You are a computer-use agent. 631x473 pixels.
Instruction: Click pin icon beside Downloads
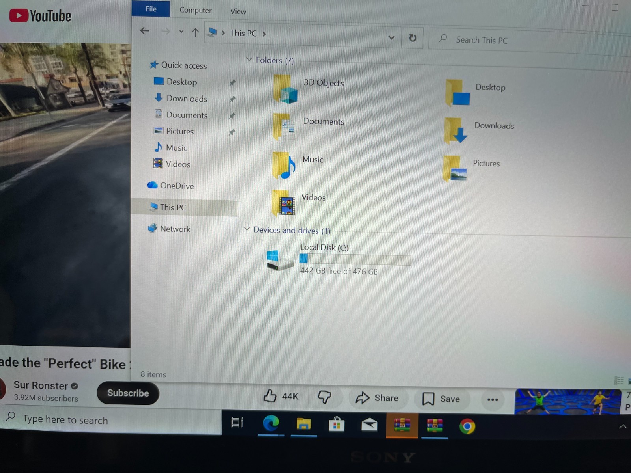(x=232, y=99)
